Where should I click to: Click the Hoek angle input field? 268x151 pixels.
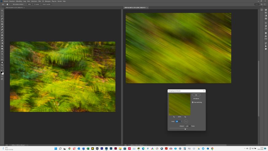pos(178,121)
